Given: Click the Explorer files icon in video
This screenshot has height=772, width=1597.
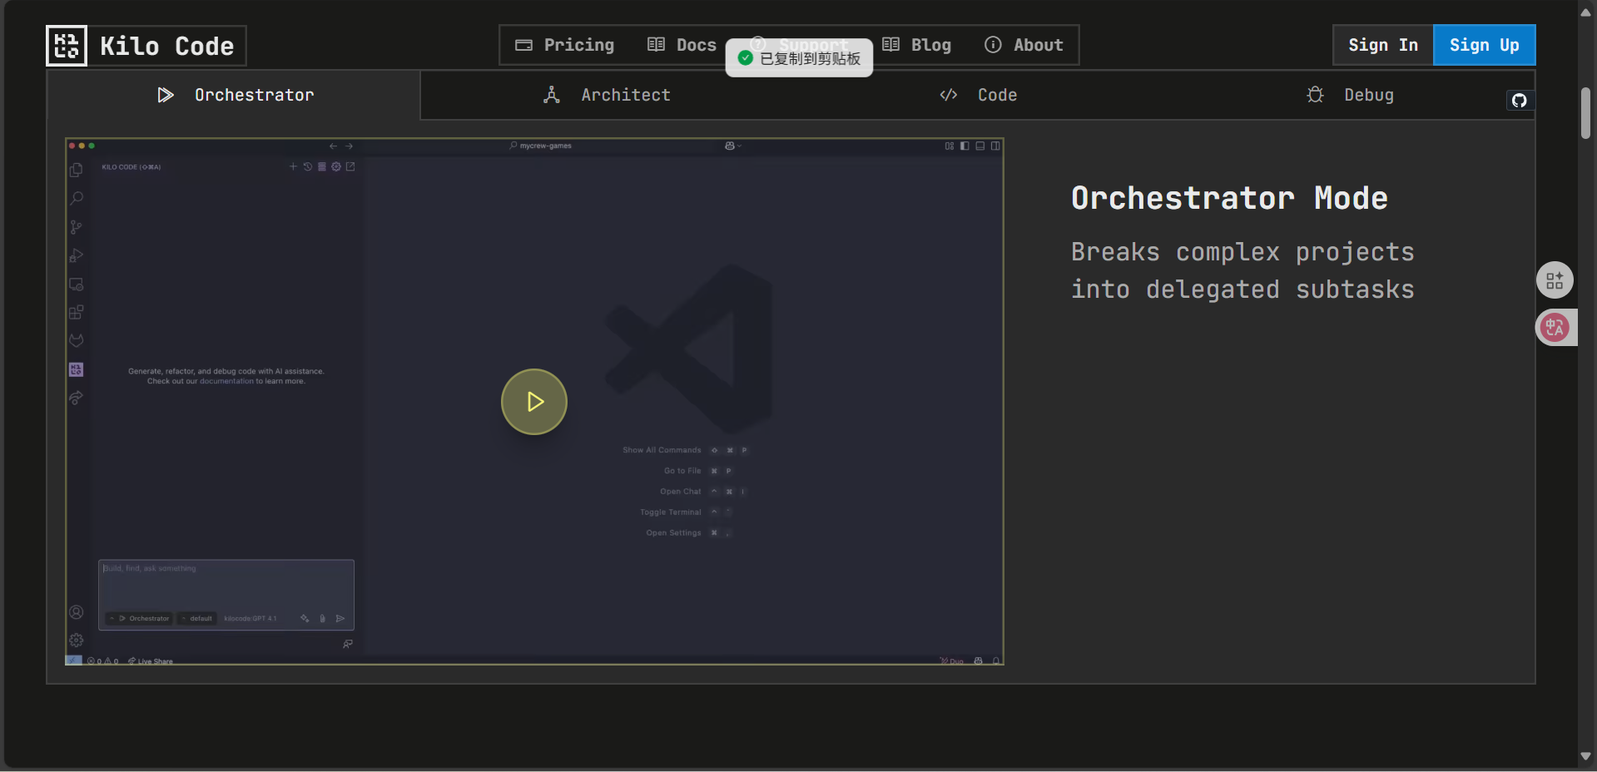Looking at the screenshot, I should point(77,170).
